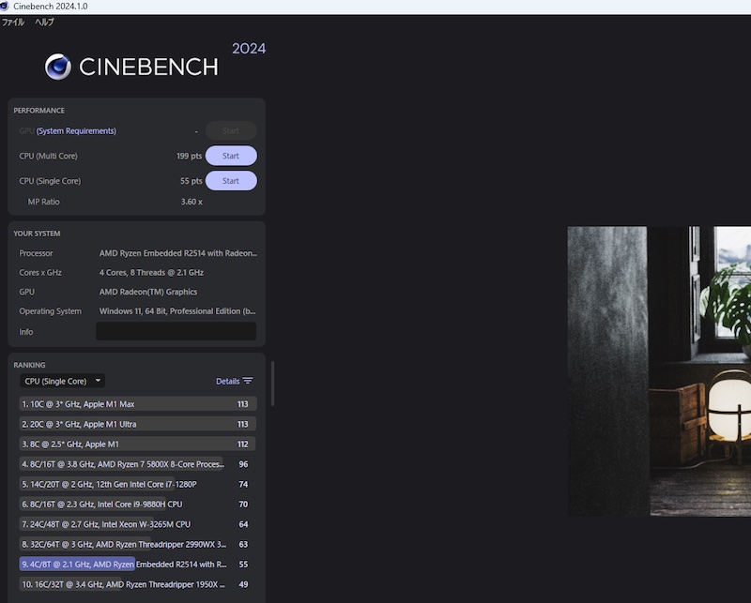The width and height of the screenshot is (751, 603).
Task: Select the AMD Ryzen 7 5800X ranking row
Action: (x=138, y=464)
